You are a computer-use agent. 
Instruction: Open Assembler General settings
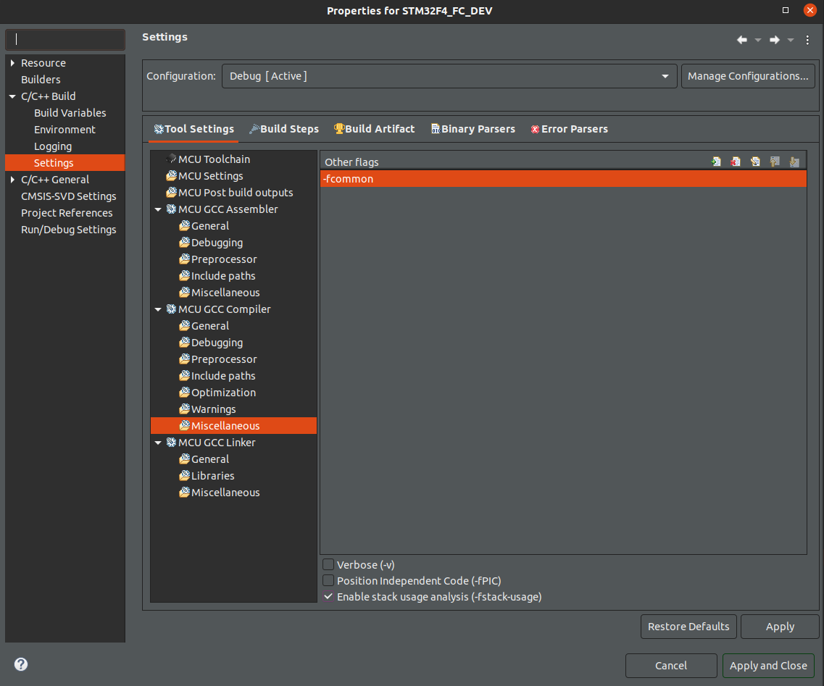204,226
